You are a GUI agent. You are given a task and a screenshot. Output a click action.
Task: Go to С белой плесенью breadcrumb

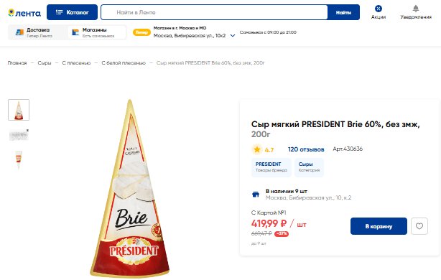[x=124, y=63]
